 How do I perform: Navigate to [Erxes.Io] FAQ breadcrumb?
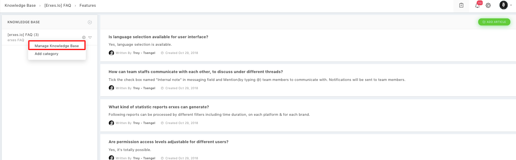(57, 6)
